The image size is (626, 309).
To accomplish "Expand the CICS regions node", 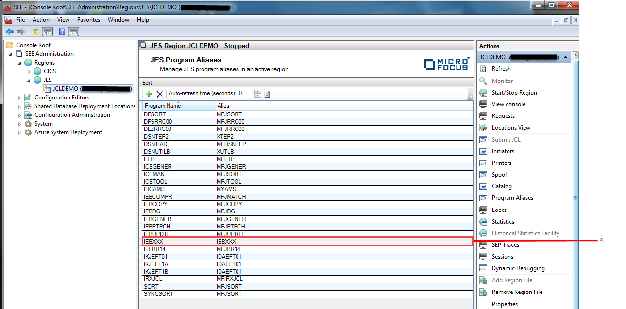I will [29, 71].
